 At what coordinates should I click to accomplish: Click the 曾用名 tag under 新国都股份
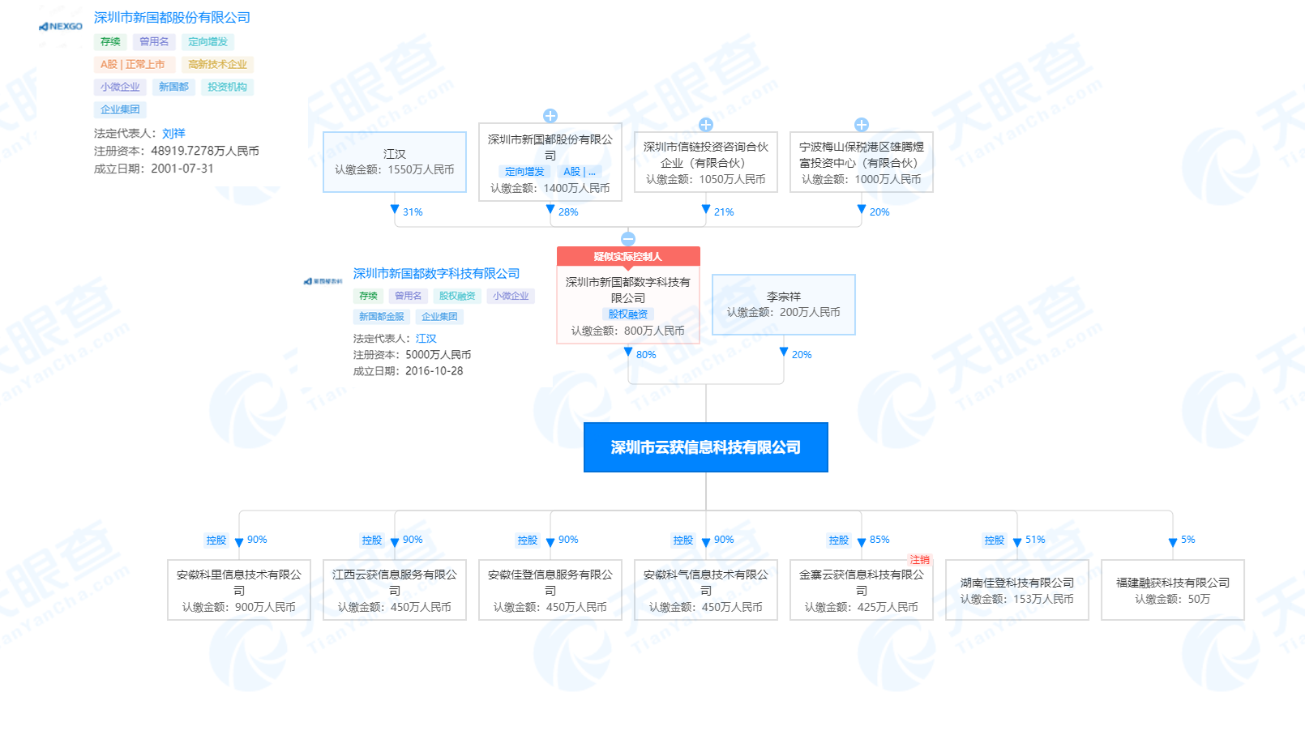pos(154,42)
